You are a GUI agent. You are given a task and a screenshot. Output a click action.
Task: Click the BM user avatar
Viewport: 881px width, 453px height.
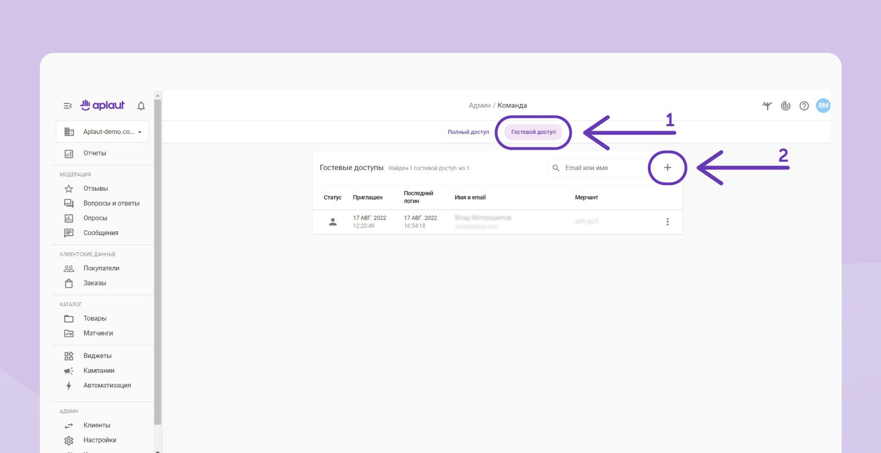point(823,106)
